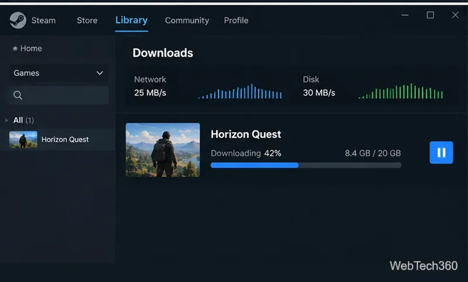Go to the Store tab
The height and width of the screenshot is (282, 468).
pos(87,20)
